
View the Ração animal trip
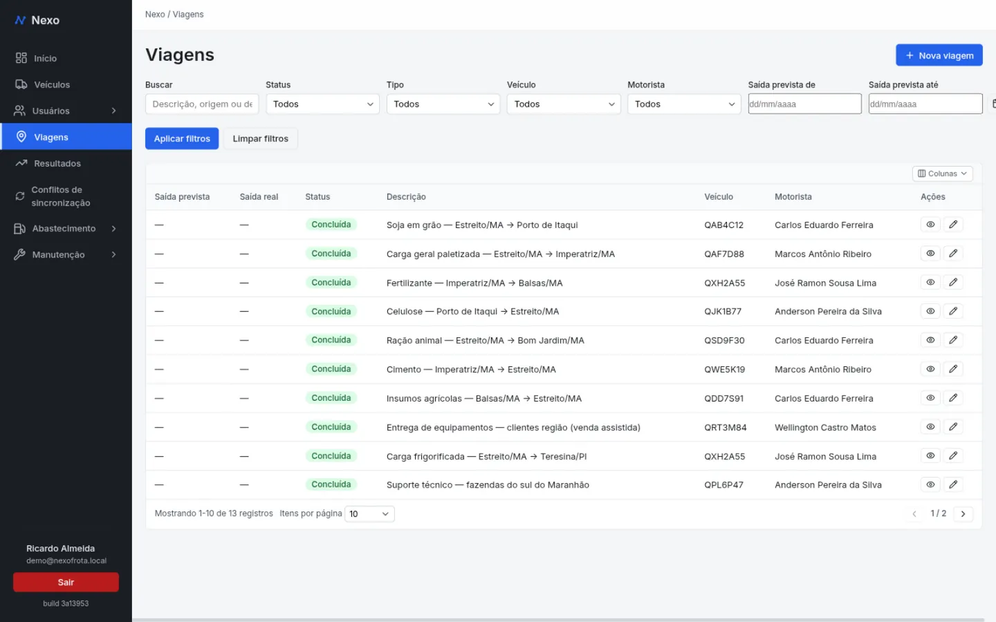930,340
